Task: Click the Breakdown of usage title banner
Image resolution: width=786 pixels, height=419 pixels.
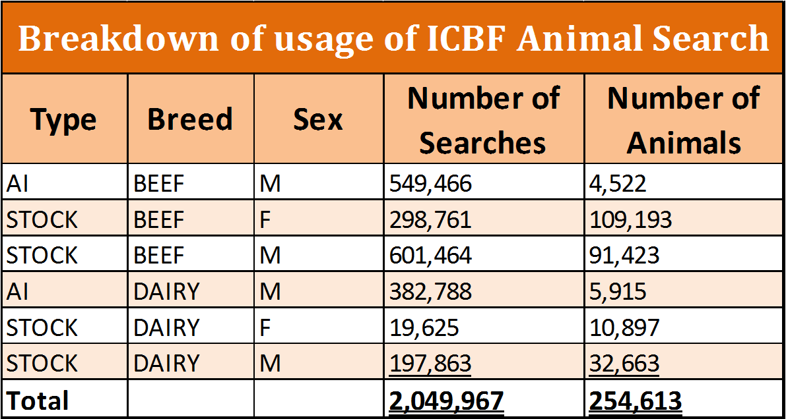Action: (393, 38)
